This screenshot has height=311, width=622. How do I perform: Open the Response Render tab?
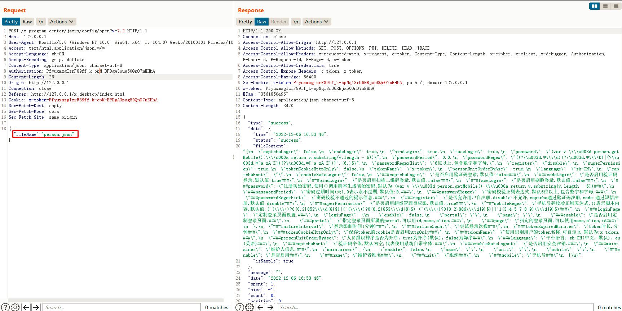(x=279, y=22)
